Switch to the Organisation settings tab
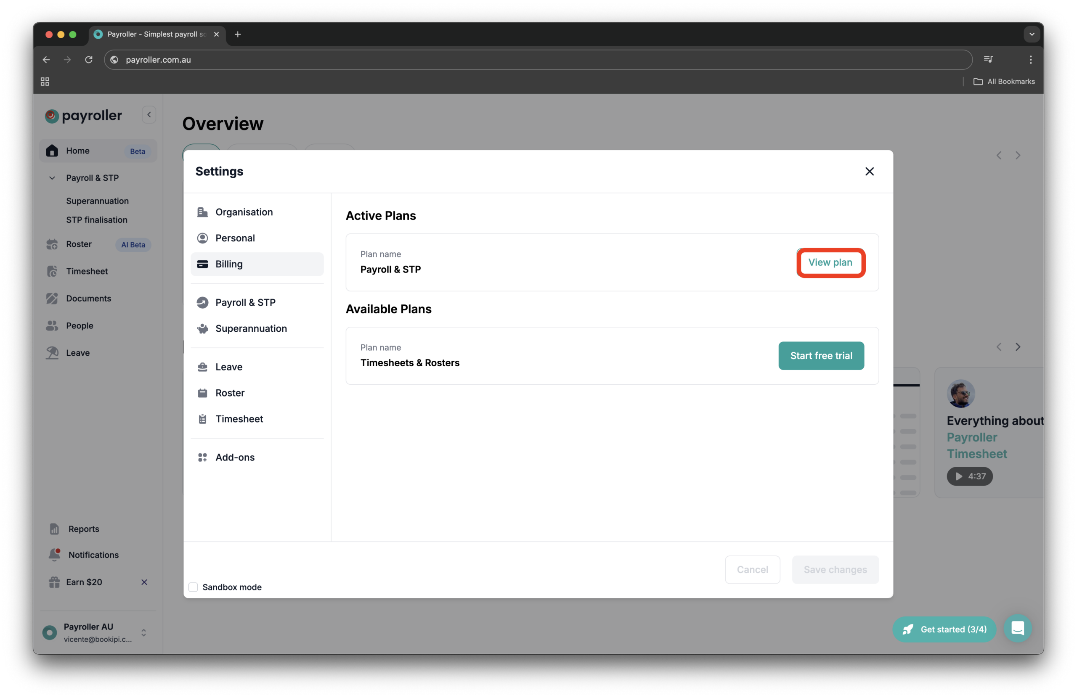 pos(244,212)
